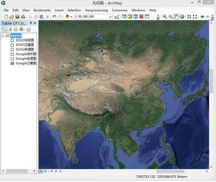Zoom to full extent globe
216x182 pixels.
[182, 16]
